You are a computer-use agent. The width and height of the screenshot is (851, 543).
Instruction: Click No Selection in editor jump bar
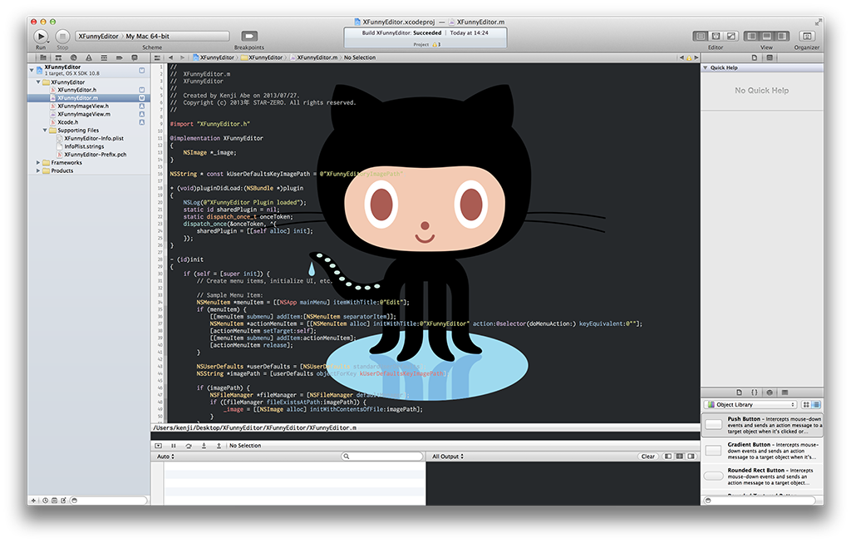[360, 57]
